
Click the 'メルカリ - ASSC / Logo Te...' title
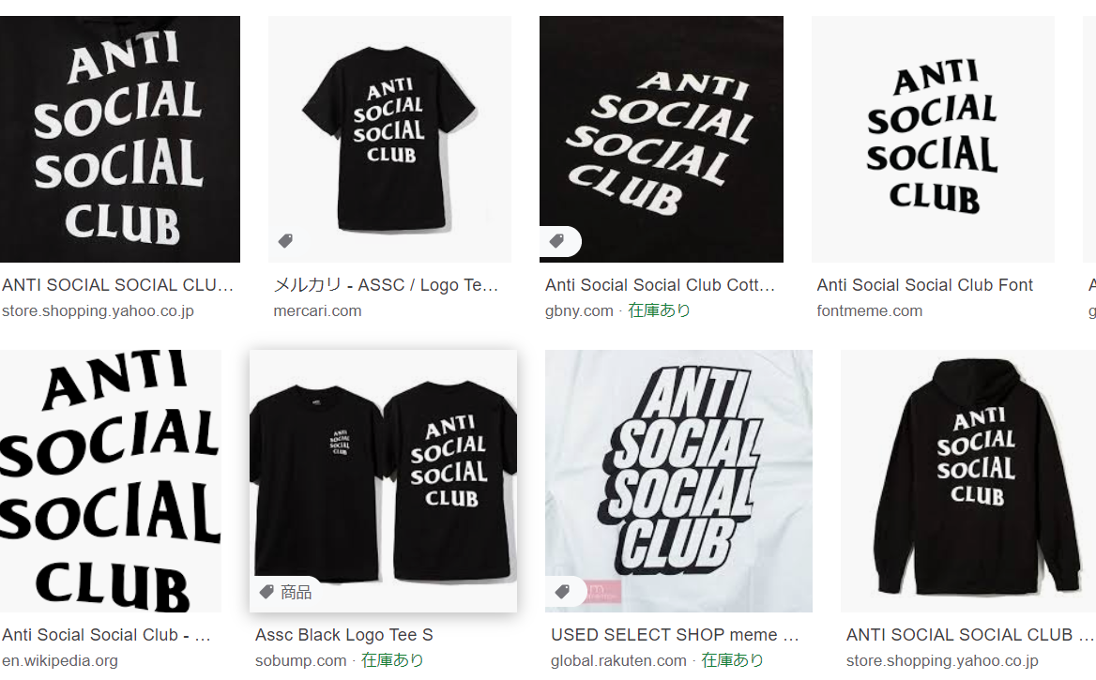pos(386,285)
